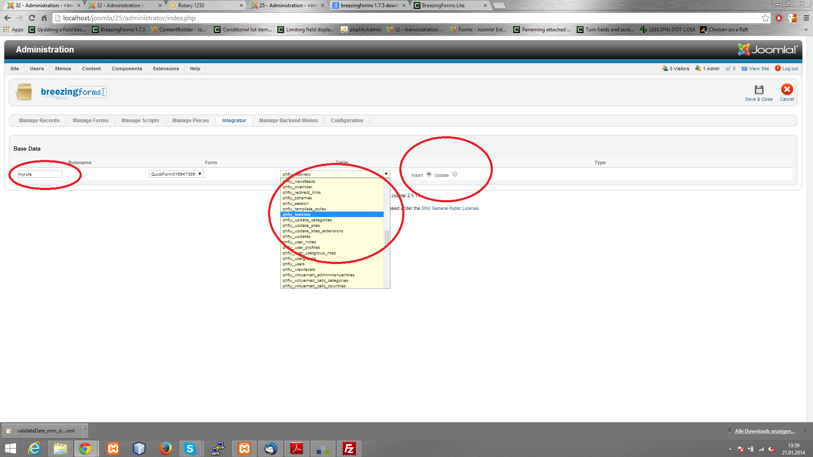Click the browser address bar
This screenshot has height=457, width=813.
[406, 18]
